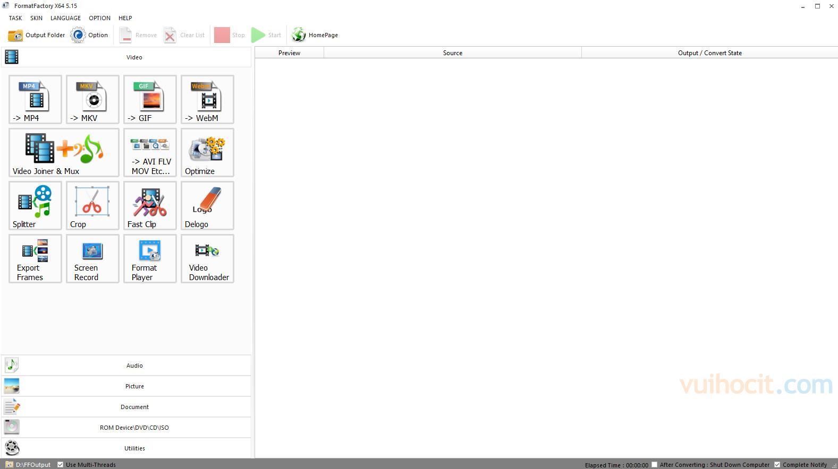Viewport: 838px width, 469px height.
Task: Collapse the Video category header
Action: coord(126,57)
